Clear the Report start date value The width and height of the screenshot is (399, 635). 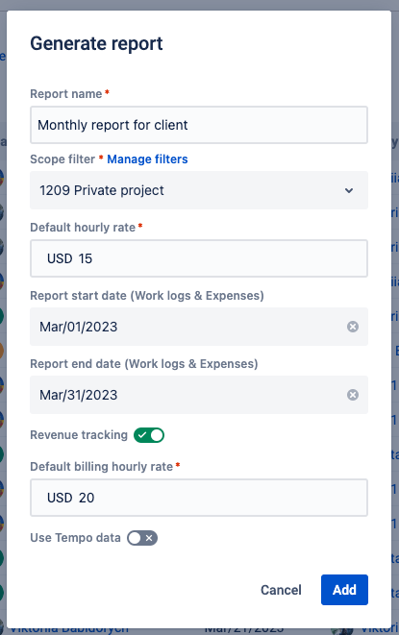coord(353,327)
